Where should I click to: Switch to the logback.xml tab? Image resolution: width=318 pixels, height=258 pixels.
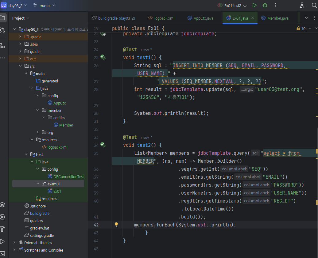(164, 18)
